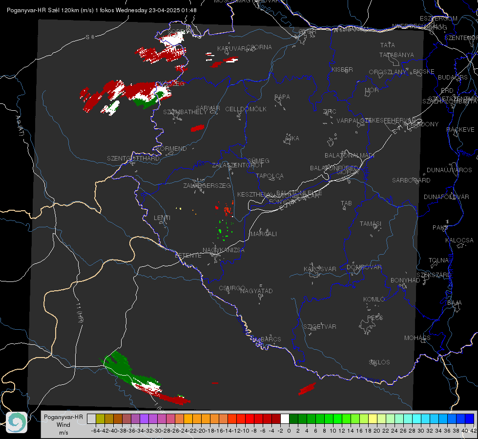Click the NAGYATAD city label

(256, 291)
